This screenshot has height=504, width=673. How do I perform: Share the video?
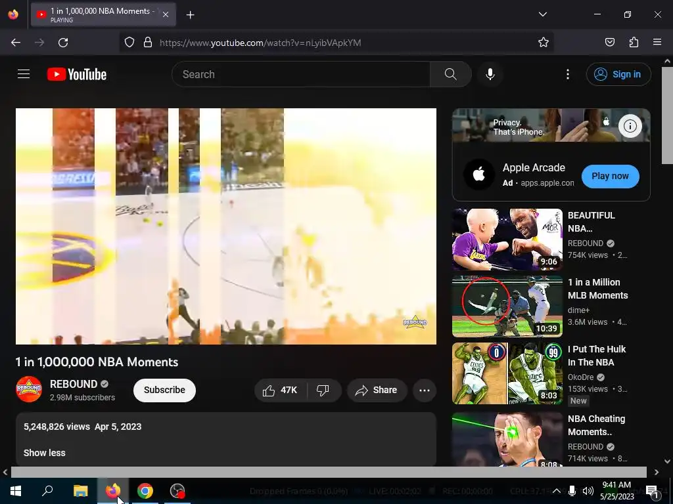click(377, 390)
